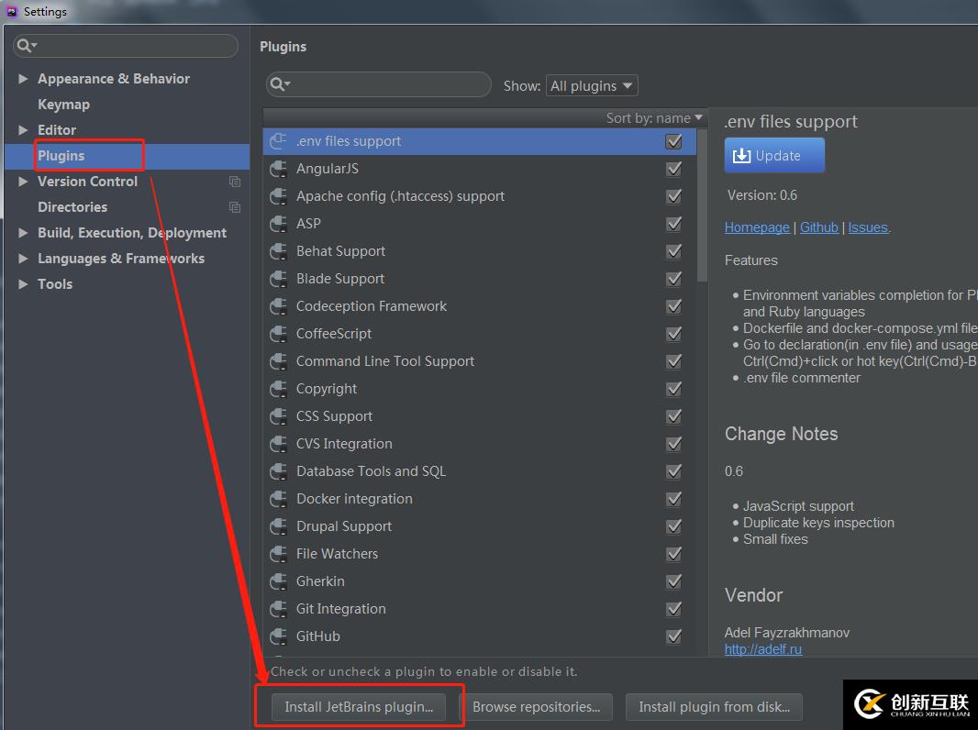
Task: Click the ASP plugin icon
Action: tap(278, 224)
